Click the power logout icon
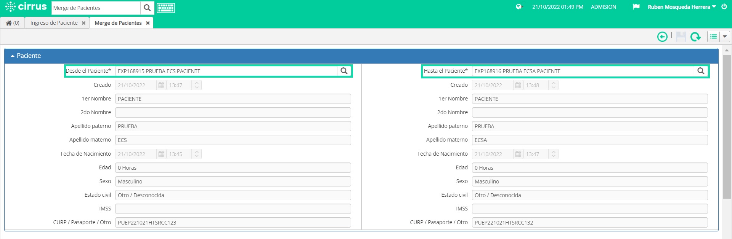Image resolution: width=732 pixels, height=239 pixels. (x=724, y=7)
